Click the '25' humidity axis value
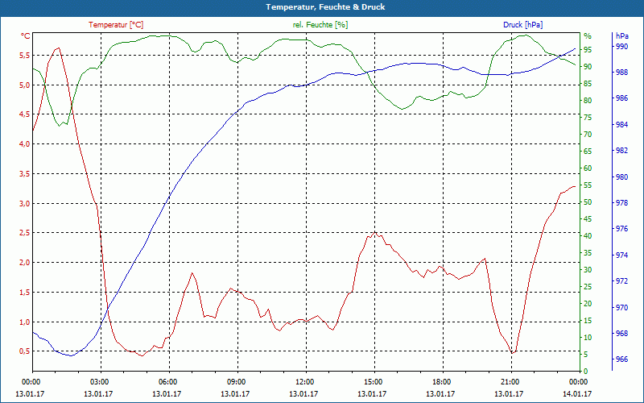The height and width of the screenshot is (403, 644). [x=588, y=287]
